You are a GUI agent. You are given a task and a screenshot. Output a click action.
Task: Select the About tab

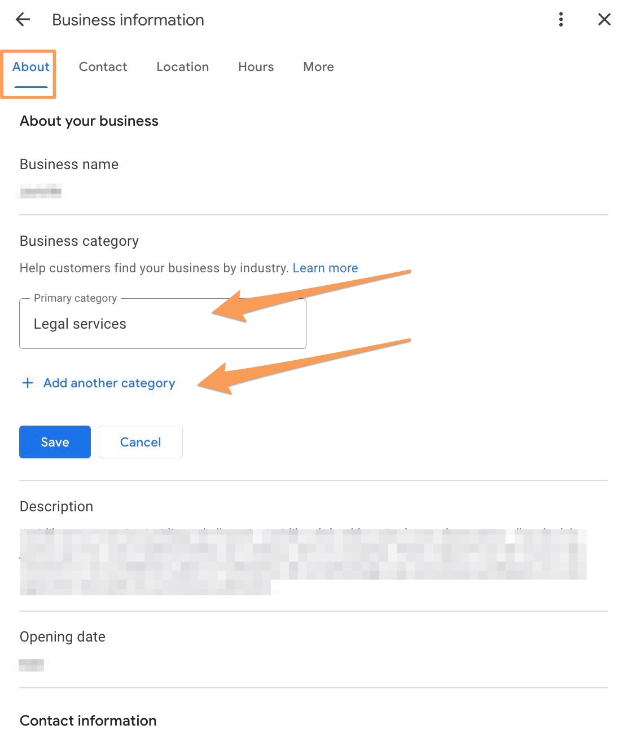click(31, 67)
